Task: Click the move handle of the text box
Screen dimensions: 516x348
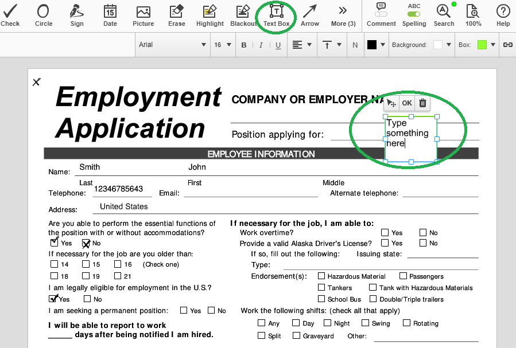Action: (391, 103)
